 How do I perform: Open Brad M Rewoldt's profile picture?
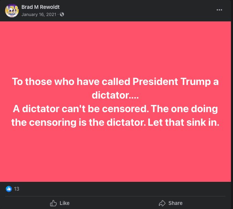[x=12, y=10]
